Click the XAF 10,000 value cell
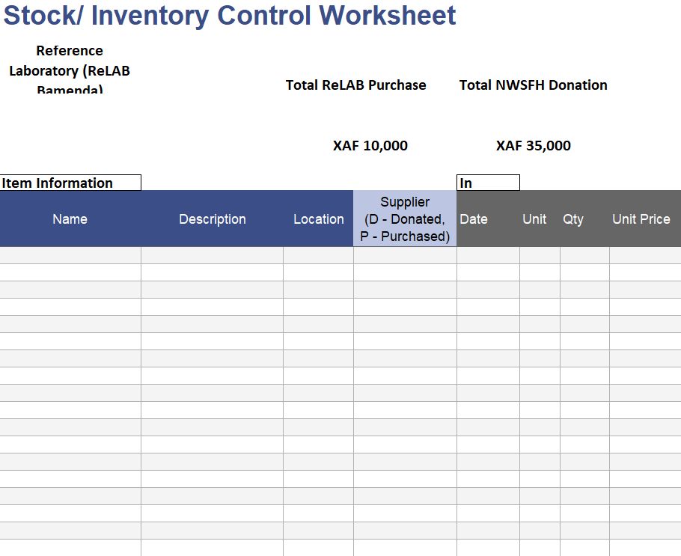681x556 pixels. coord(370,145)
